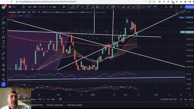Select the daily Д timeframe
Screen dimensions: 194x109
point(47,7)
